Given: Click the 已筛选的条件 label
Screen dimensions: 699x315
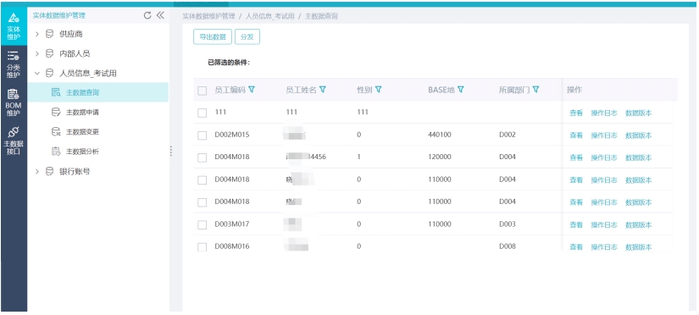Looking at the screenshot, I should [229, 63].
